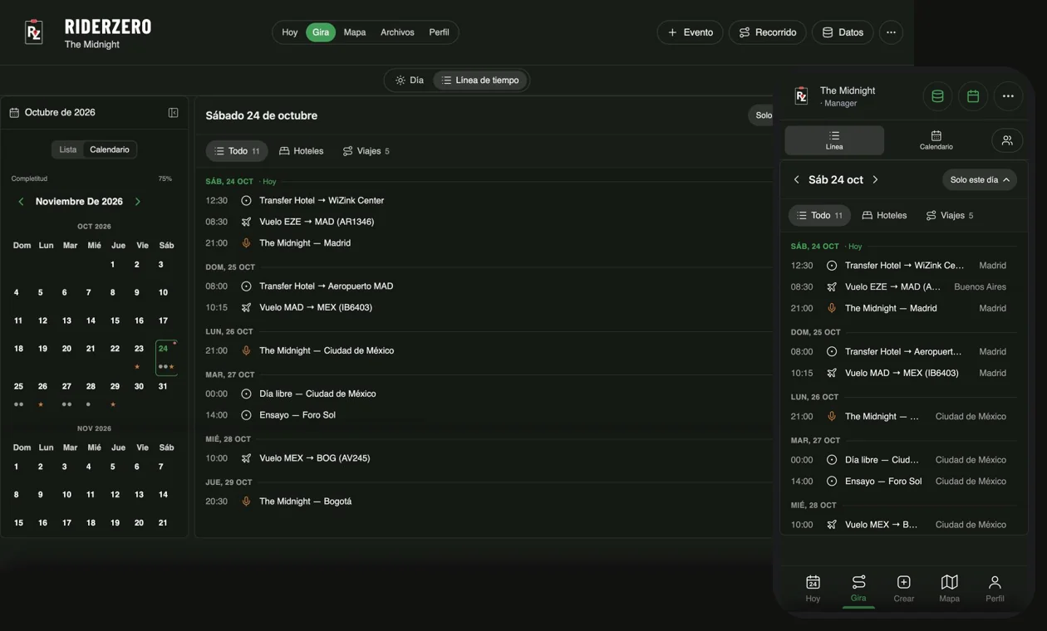Collapse the calendar sidebar panel

click(173, 113)
